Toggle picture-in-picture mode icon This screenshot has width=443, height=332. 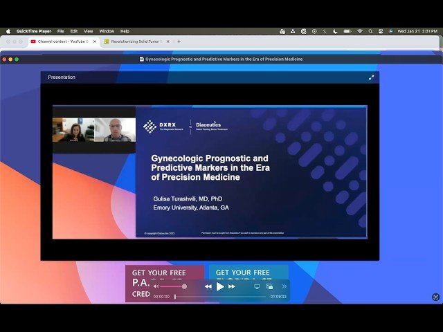point(269,286)
